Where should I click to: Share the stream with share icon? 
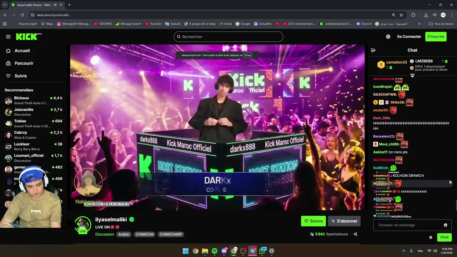[x=355, y=234]
